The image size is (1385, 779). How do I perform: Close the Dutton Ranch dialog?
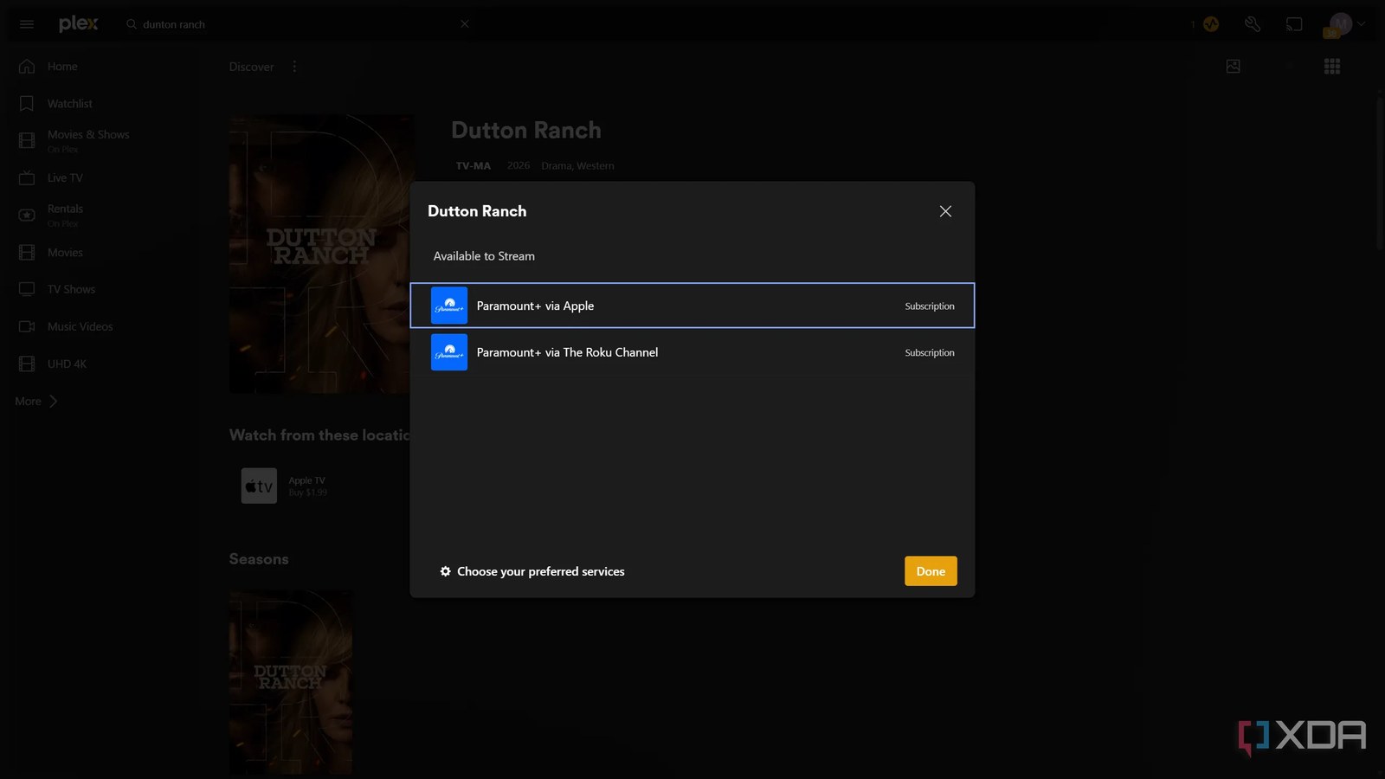coord(945,211)
